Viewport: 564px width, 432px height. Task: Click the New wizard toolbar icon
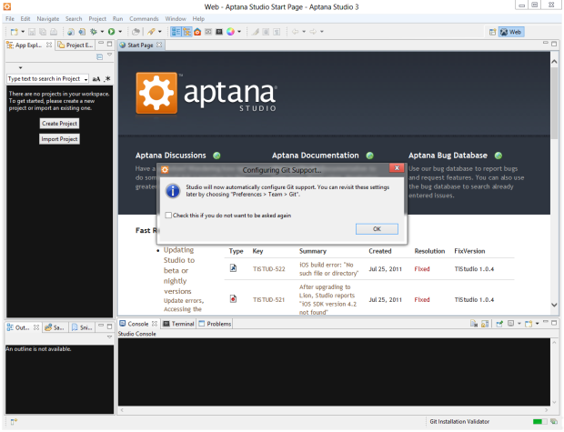[14, 32]
